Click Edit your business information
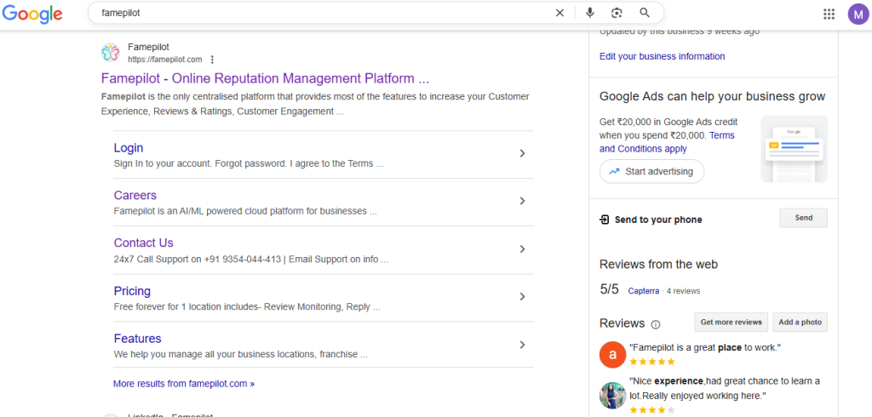 663,56
